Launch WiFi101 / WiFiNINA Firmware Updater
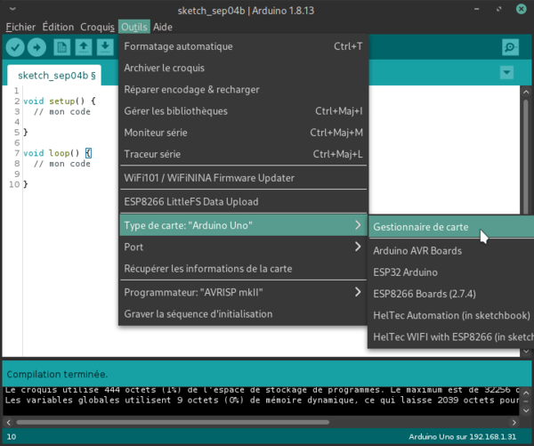Viewport: 534px width, 446px height. (243, 178)
